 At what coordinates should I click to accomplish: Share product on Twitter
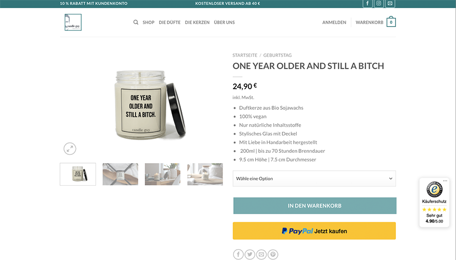[250, 254]
